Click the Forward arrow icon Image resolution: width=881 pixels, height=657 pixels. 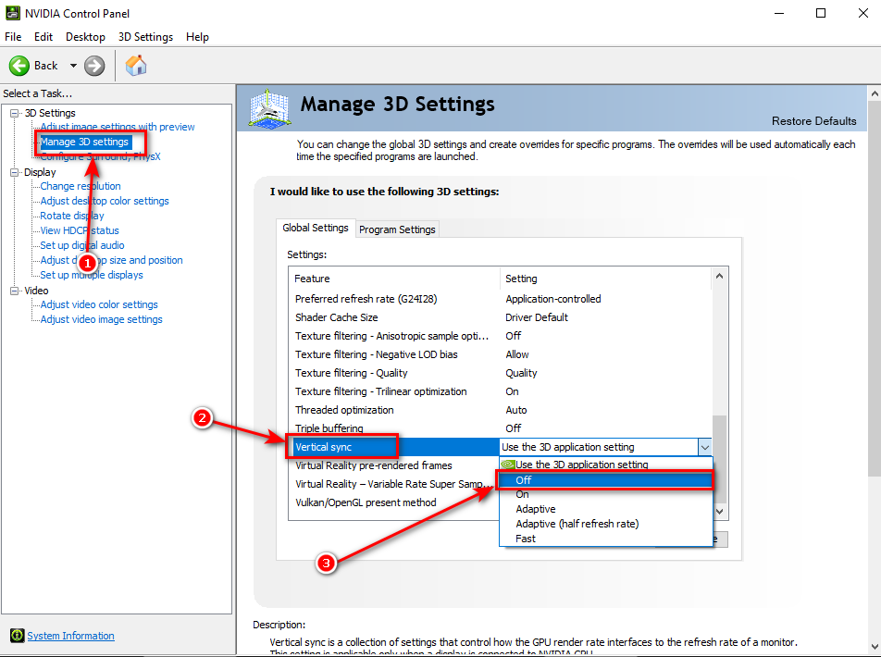click(94, 66)
